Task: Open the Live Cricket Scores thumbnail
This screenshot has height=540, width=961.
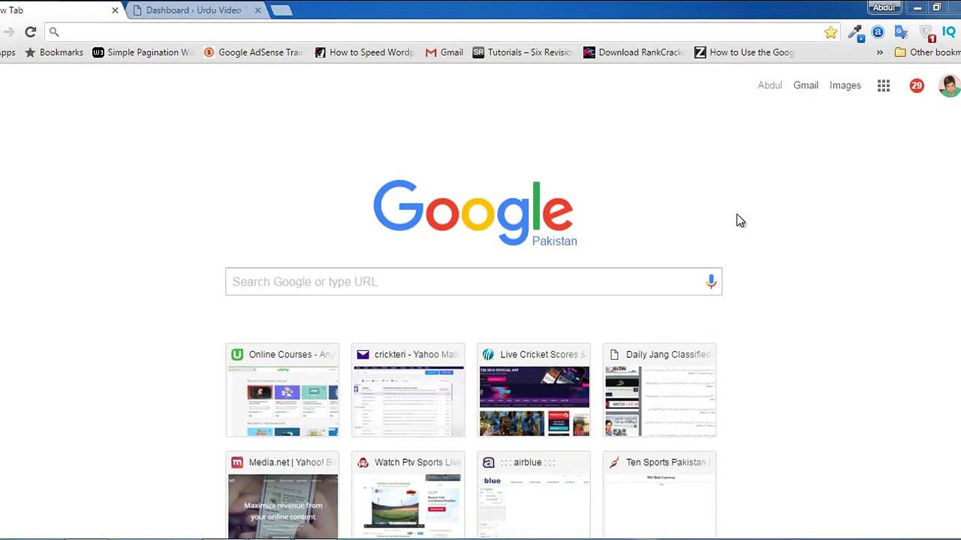Action: click(x=534, y=390)
